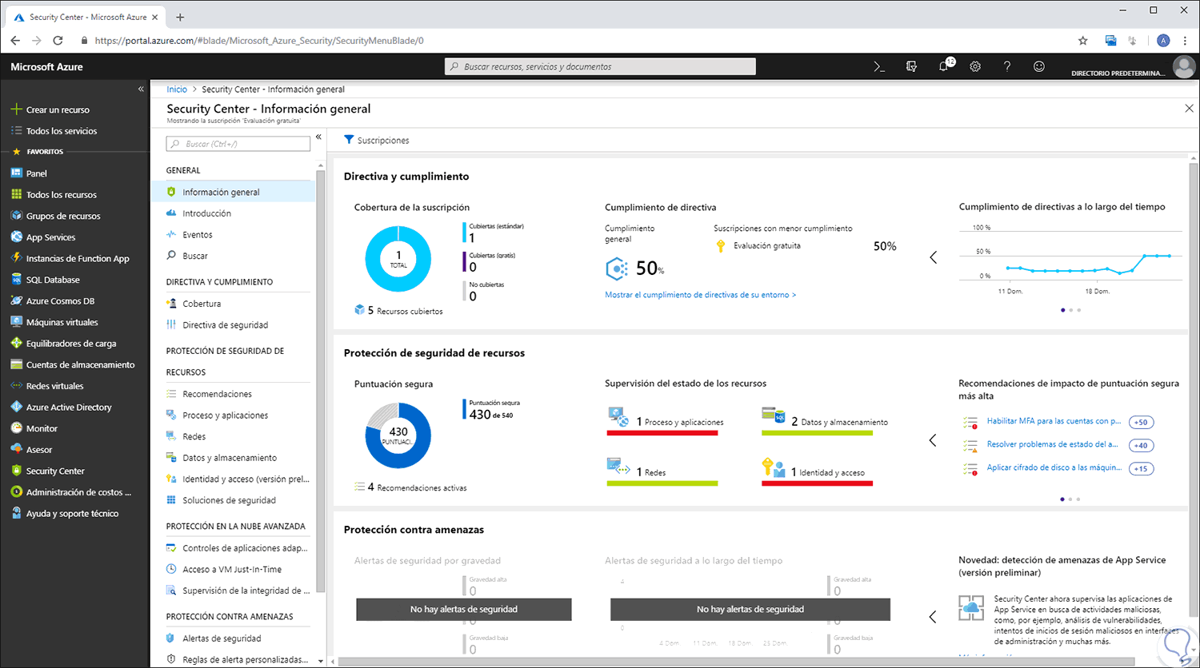Open Administración de costos icon
1200x668 pixels.
point(16,492)
